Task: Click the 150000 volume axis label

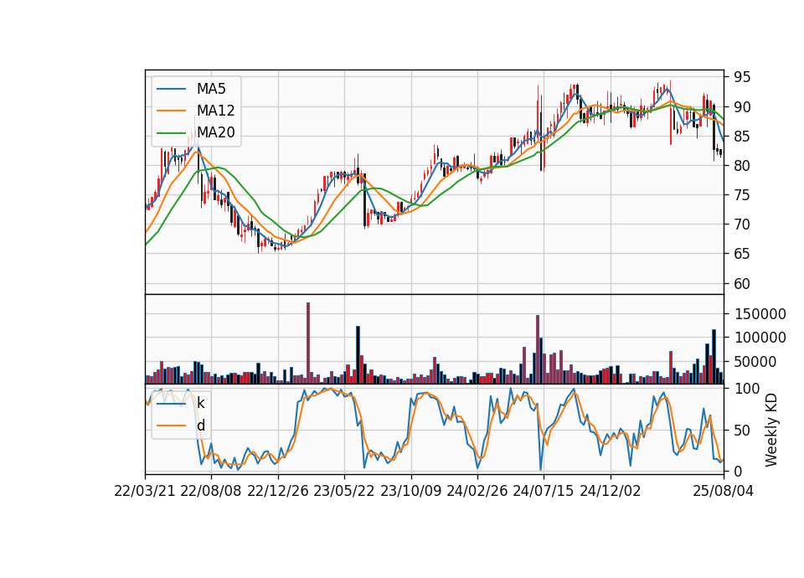Action: (760, 314)
